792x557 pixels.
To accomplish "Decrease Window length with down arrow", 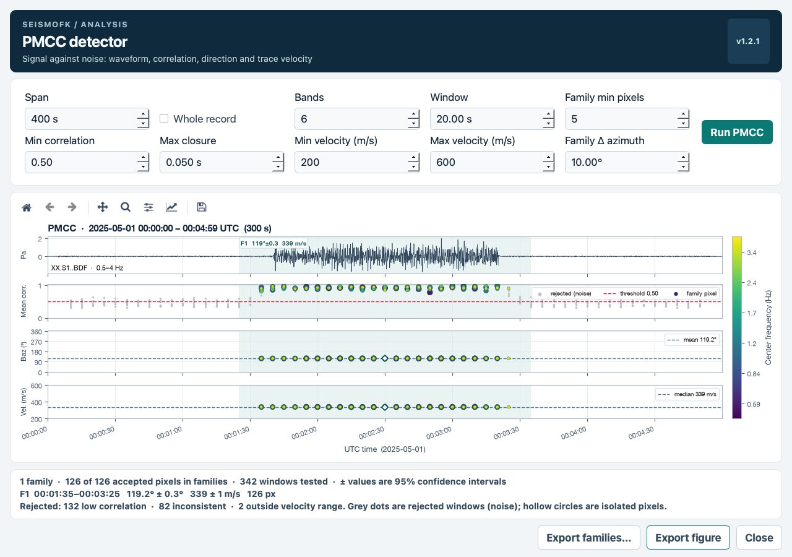I will 548,124.
